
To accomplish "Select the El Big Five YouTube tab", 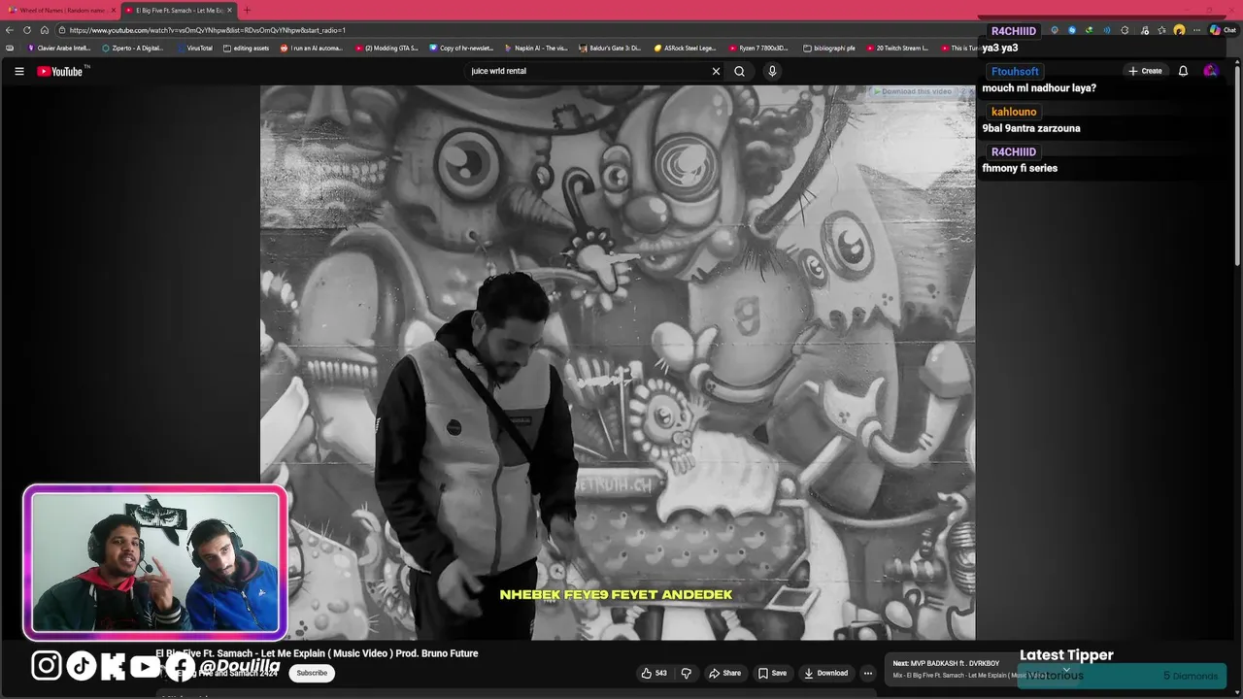I will [x=178, y=10].
